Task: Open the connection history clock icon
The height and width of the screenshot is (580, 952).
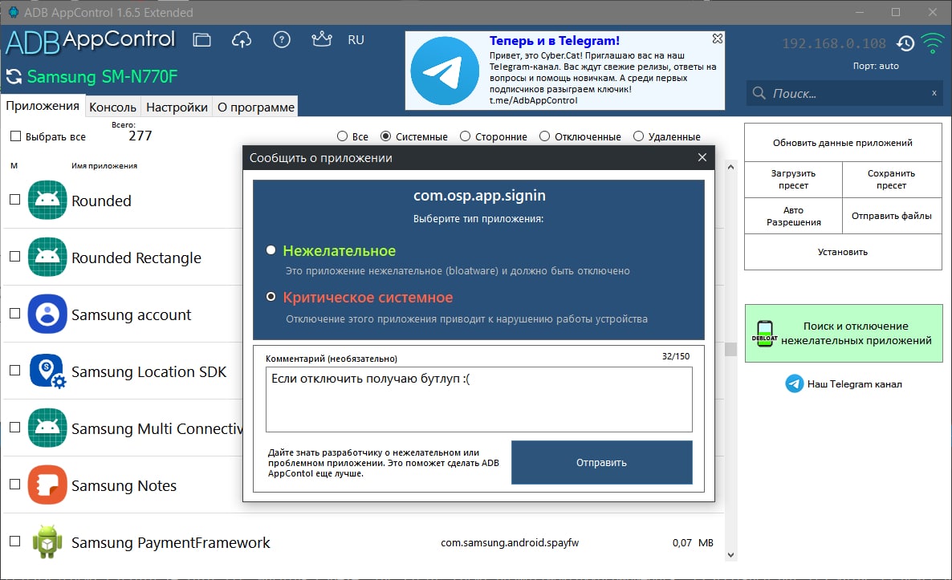Action: (x=905, y=43)
